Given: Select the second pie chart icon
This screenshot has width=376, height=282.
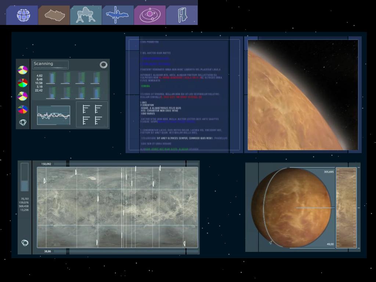Looking at the screenshot, I should click(23, 83).
